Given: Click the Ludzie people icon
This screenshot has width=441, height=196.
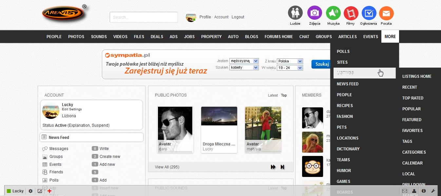Looking at the screenshot, I should [x=295, y=13].
